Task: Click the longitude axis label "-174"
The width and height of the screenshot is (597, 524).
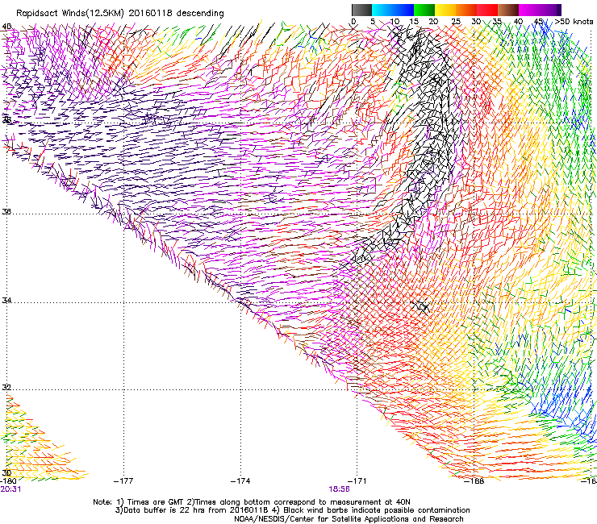Action: pos(240,481)
